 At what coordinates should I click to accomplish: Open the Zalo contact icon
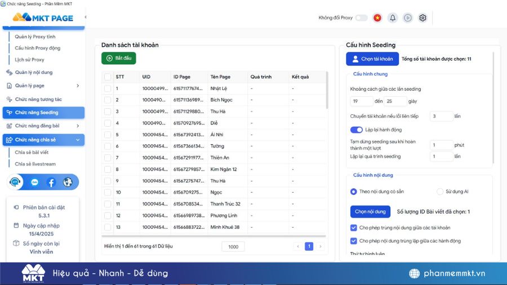pyautogui.click(x=34, y=182)
